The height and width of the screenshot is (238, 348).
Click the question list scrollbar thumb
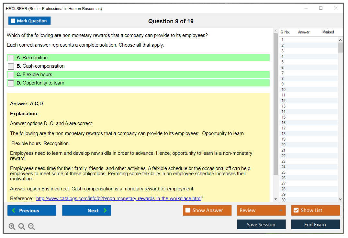click(340, 47)
